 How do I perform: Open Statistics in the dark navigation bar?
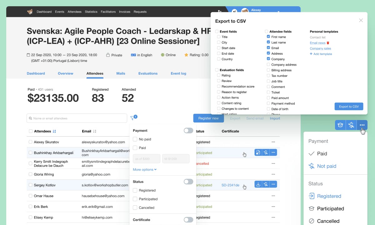click(x=91, y=12)
